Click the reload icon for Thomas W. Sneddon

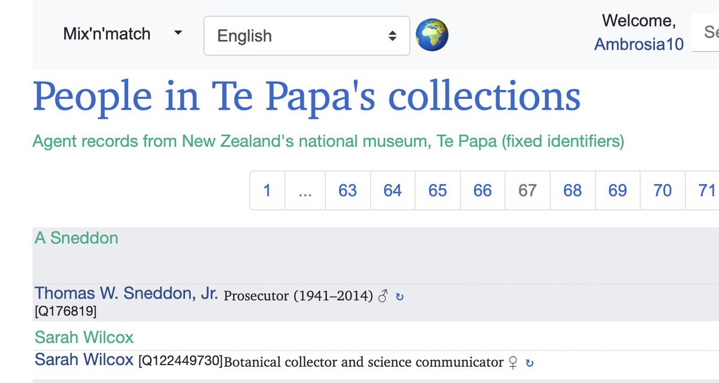pos(400,296)
